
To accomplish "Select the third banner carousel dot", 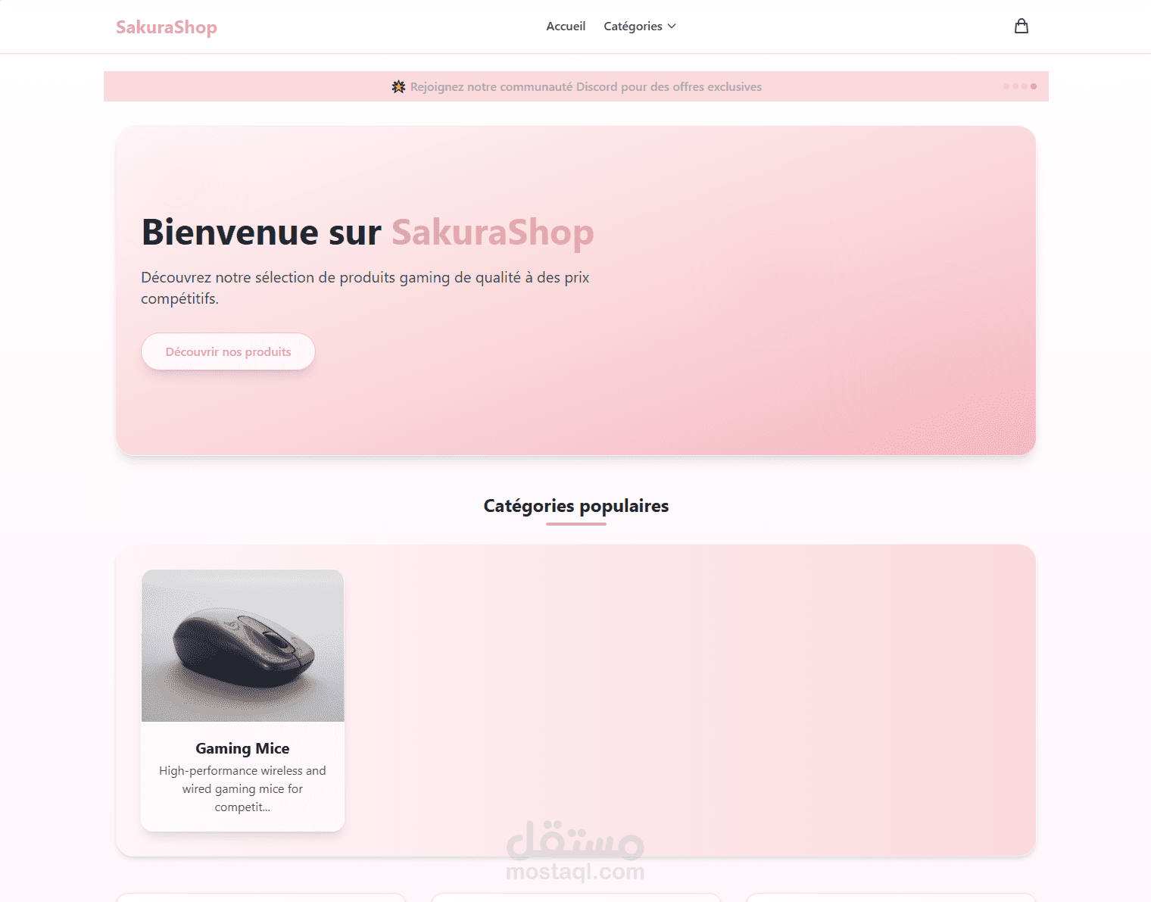I will click(x=1025, y=86).
